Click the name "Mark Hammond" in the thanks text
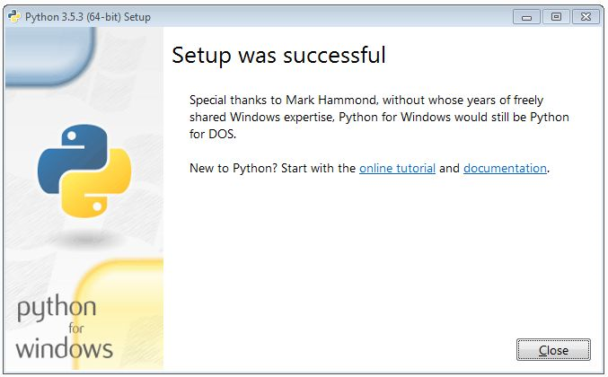 pos(330,100)
